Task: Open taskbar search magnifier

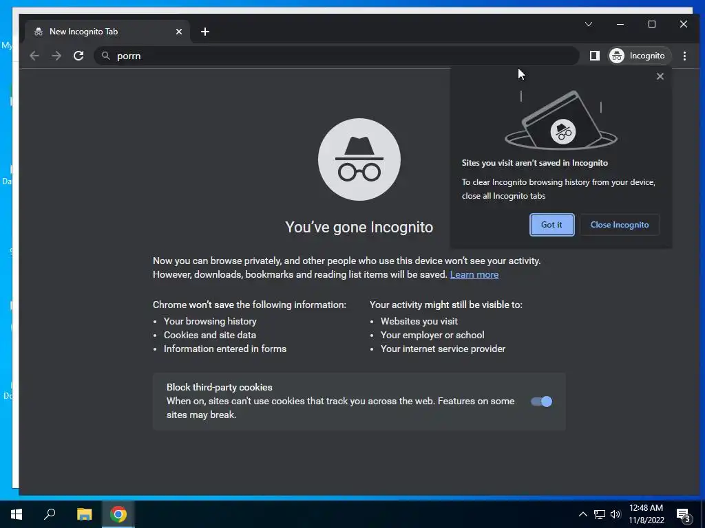Action: pos(50,514)
